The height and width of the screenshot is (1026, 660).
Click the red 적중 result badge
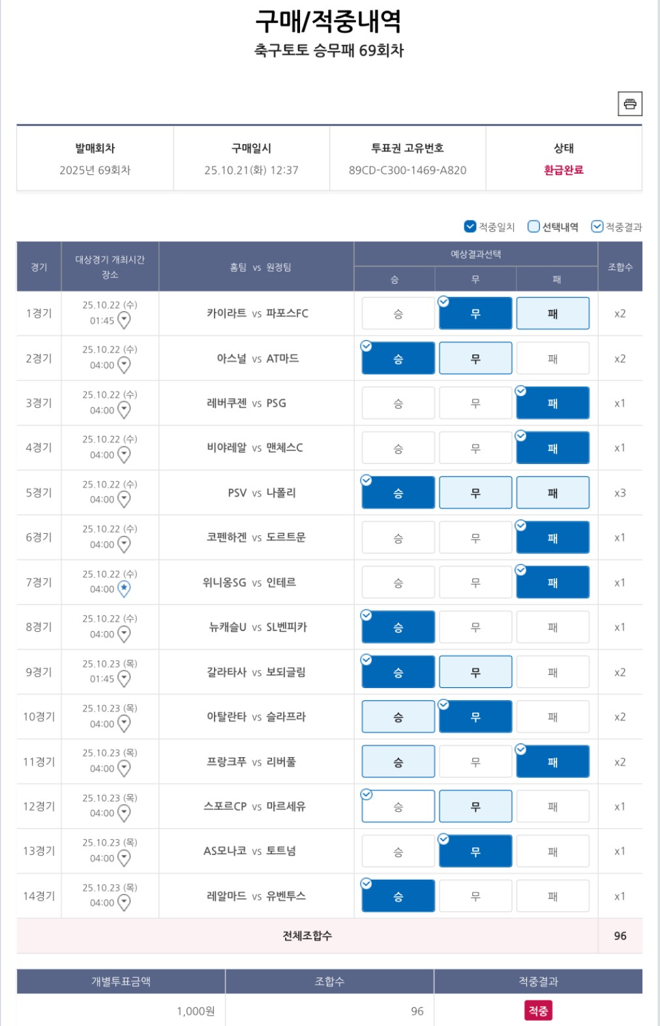(x=538, y=1010)
